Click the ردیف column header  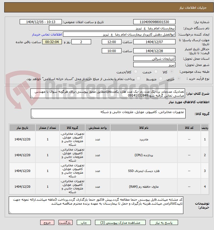[x=205, y=128]
